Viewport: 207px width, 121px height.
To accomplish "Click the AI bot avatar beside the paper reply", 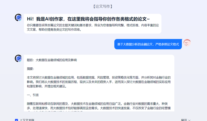I will point(18,58).
